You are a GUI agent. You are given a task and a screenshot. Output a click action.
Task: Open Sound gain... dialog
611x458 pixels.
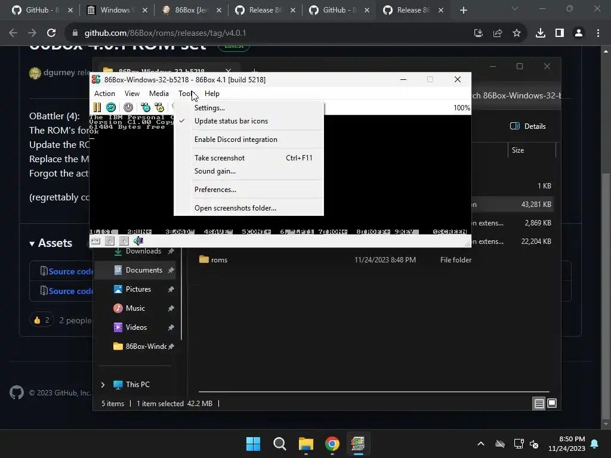click(x=249, y=171)
